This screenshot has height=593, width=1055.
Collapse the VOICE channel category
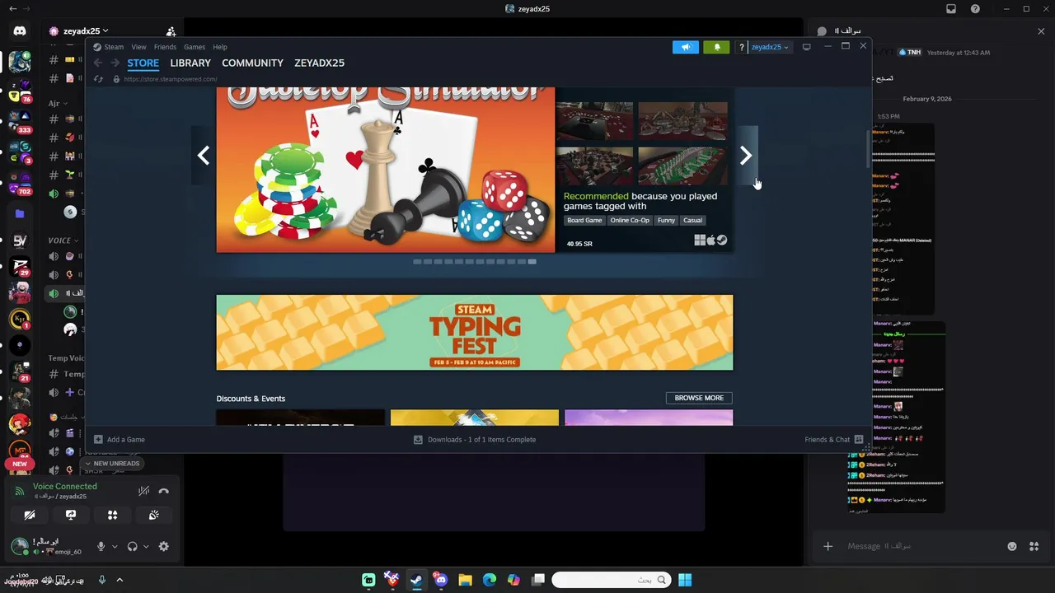[63, 240]
